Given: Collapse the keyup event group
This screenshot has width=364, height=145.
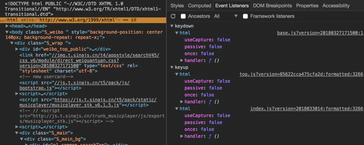Looking at the screenshot, I should 172,67.
